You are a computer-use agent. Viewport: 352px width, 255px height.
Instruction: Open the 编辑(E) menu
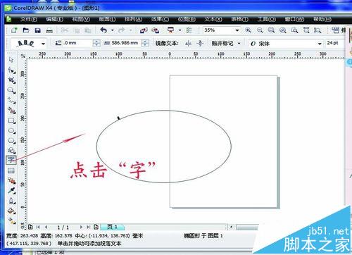click(54, 19)
